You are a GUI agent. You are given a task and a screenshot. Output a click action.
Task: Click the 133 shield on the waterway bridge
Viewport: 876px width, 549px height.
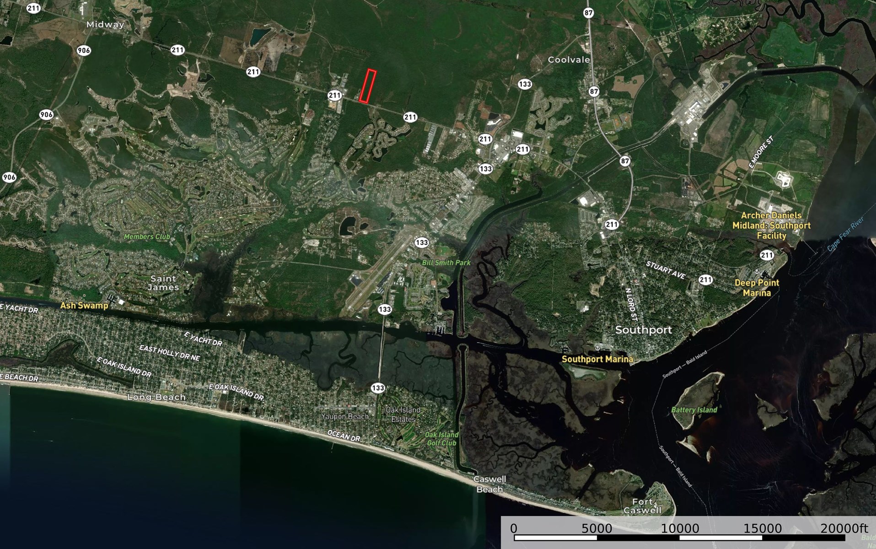(385, 309)
